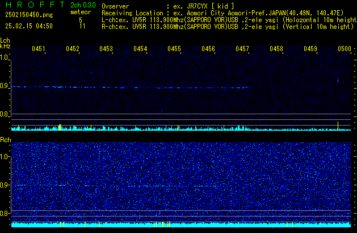Click the 0454 time marker
The image size is (357, 233).
pyautogui.click(x=140, y=49)
